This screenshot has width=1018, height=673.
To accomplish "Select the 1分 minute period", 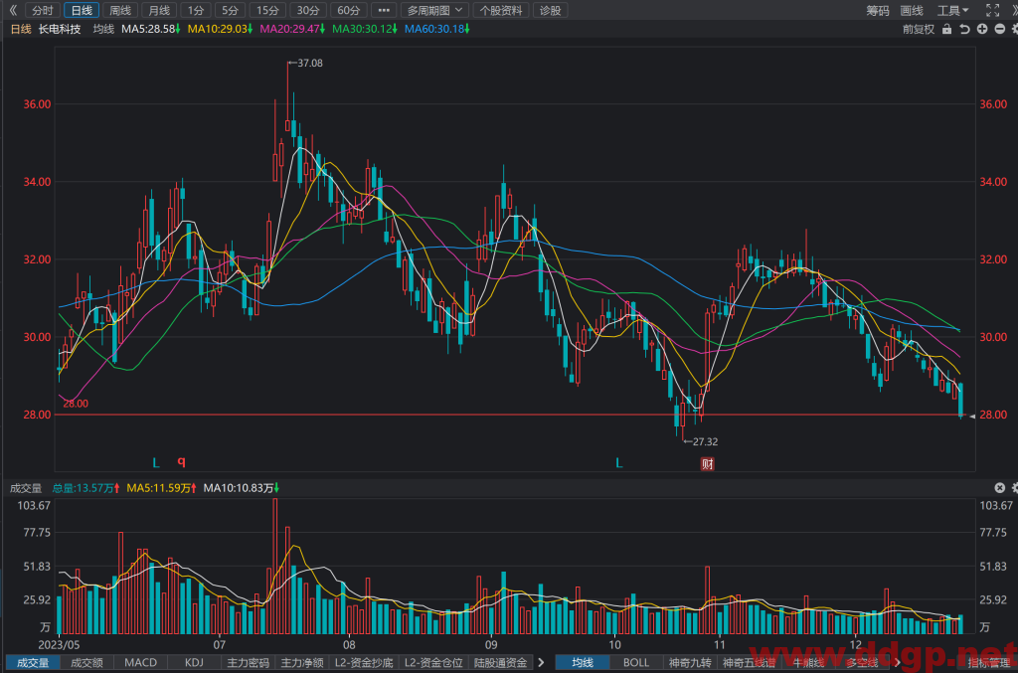I will coord(196,10).
